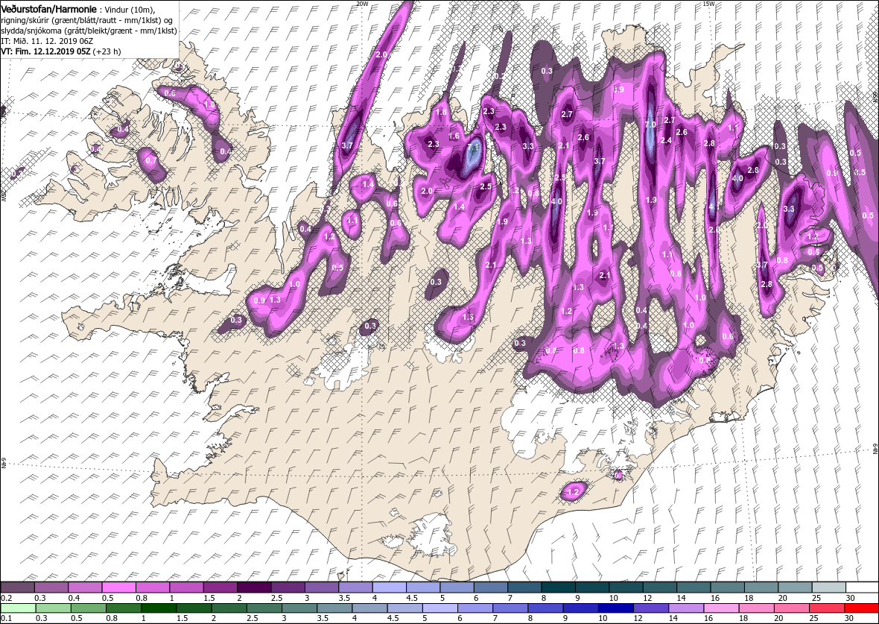Viewport: 879px width, 624px height.
Task: Click the darkest green lower swatch labeled 1
Action: pyautogui.click(x=159, y=609)
